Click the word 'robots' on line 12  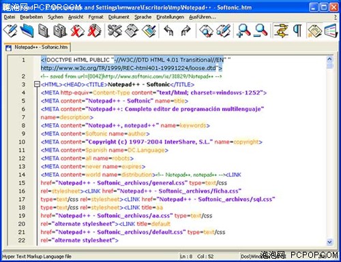tap(121, 159)
